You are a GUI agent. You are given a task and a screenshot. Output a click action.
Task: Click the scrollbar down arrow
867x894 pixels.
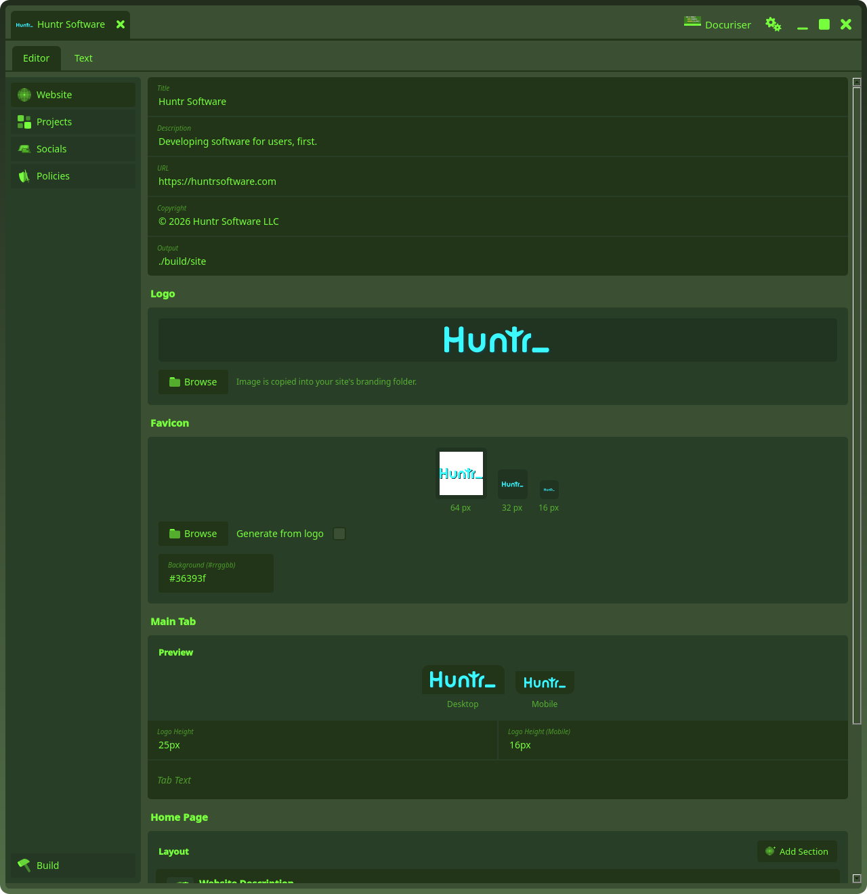[x=857, y=878]
